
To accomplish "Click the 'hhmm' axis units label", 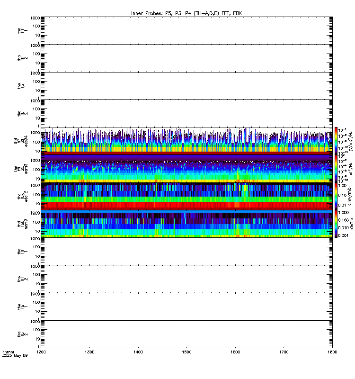I will click(x=8, y=352).
